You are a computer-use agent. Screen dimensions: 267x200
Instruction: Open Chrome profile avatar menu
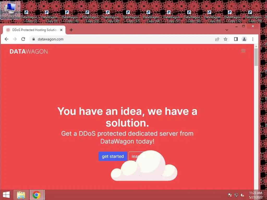click(244, 39)
